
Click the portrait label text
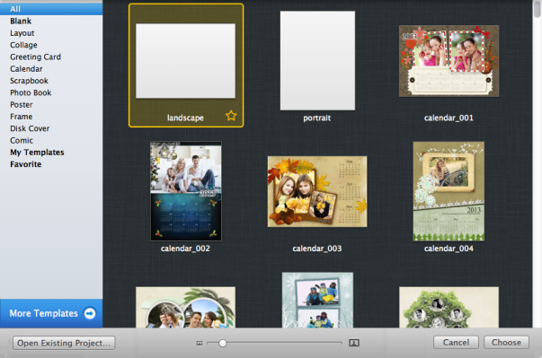[x=317, y=118]
